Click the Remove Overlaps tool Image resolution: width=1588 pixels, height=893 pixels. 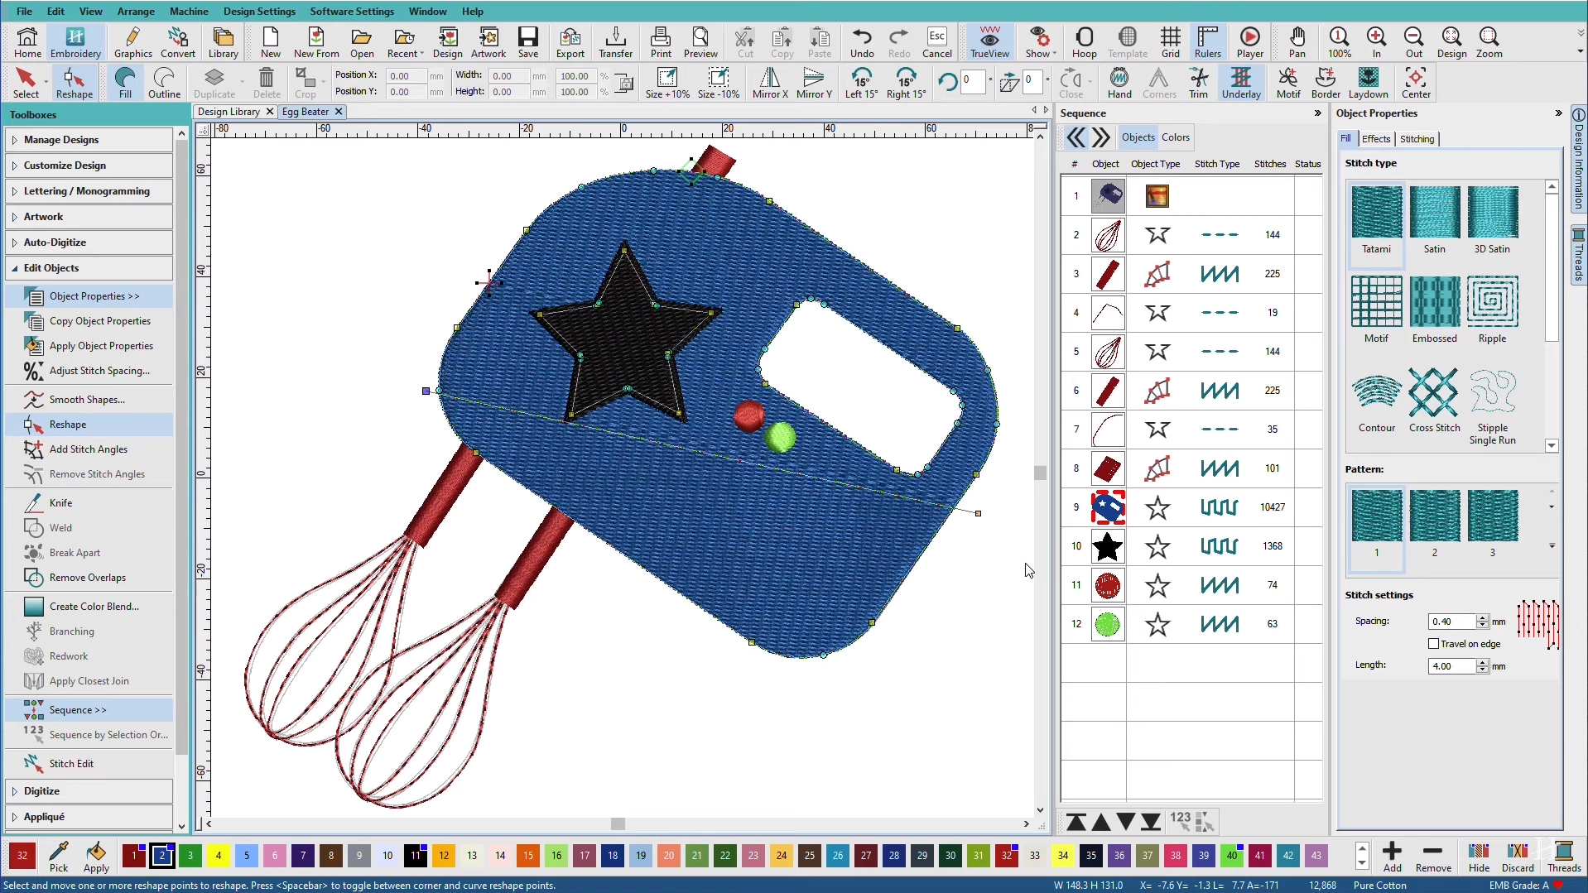coord(87,577)
